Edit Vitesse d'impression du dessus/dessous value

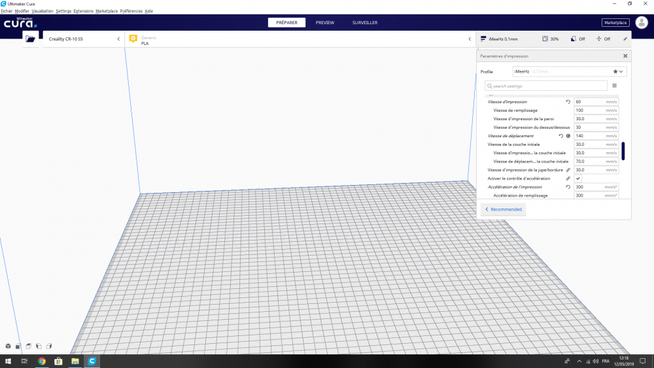pyautogui.click(x=596, y=127)
